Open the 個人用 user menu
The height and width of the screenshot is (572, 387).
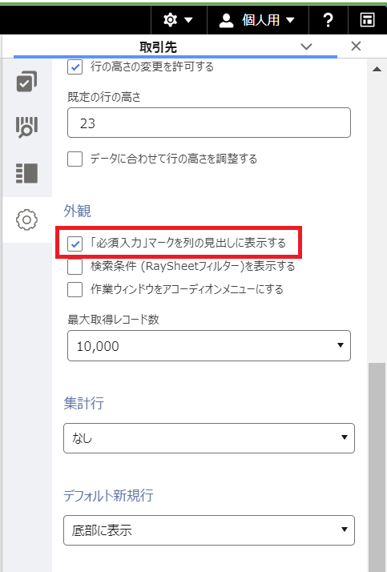pos(258,20)
